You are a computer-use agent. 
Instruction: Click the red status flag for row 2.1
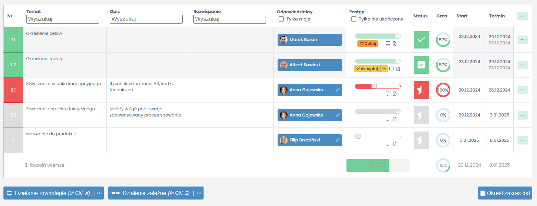point(421,90)
